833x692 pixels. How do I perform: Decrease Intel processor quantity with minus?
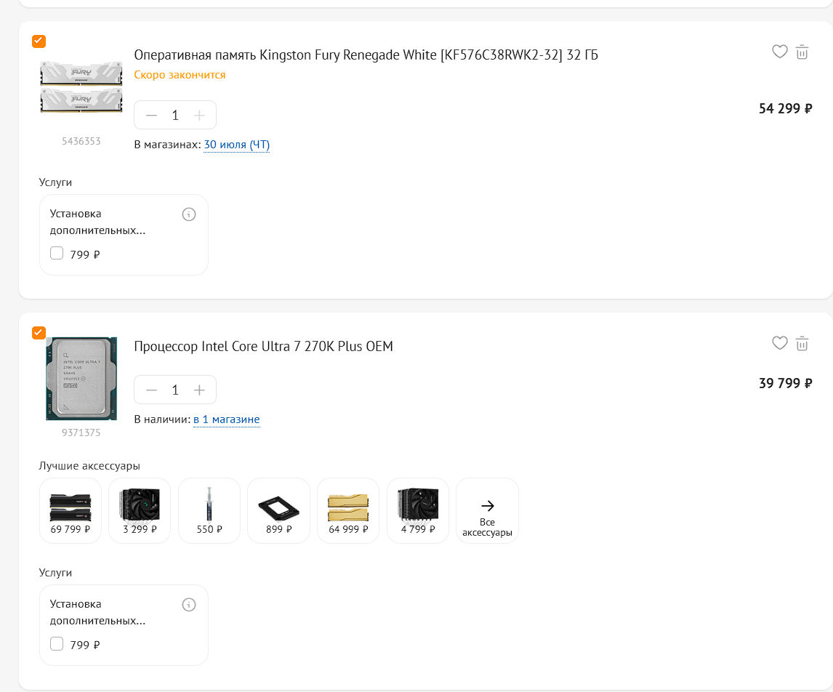tap(151, 390)
